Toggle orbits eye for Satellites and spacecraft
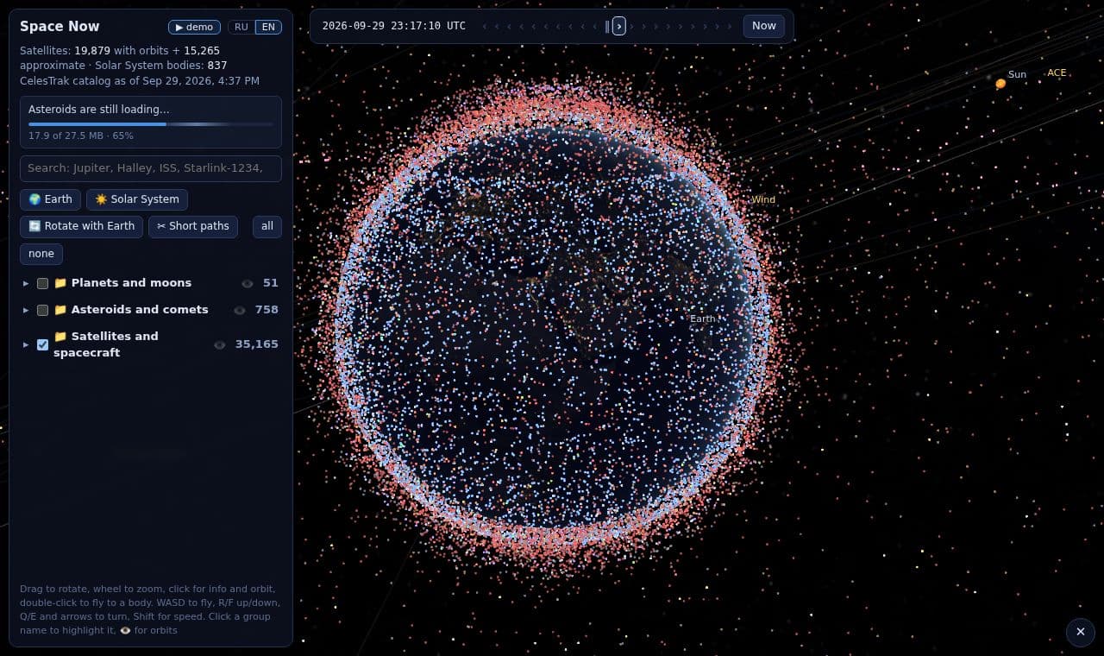Viewport: 1104px width, 656px height. [x=220, y=344]
